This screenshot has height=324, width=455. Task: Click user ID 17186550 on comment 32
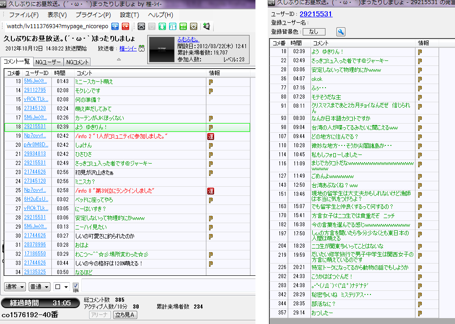pyautogui.click(x=35, y=254)
